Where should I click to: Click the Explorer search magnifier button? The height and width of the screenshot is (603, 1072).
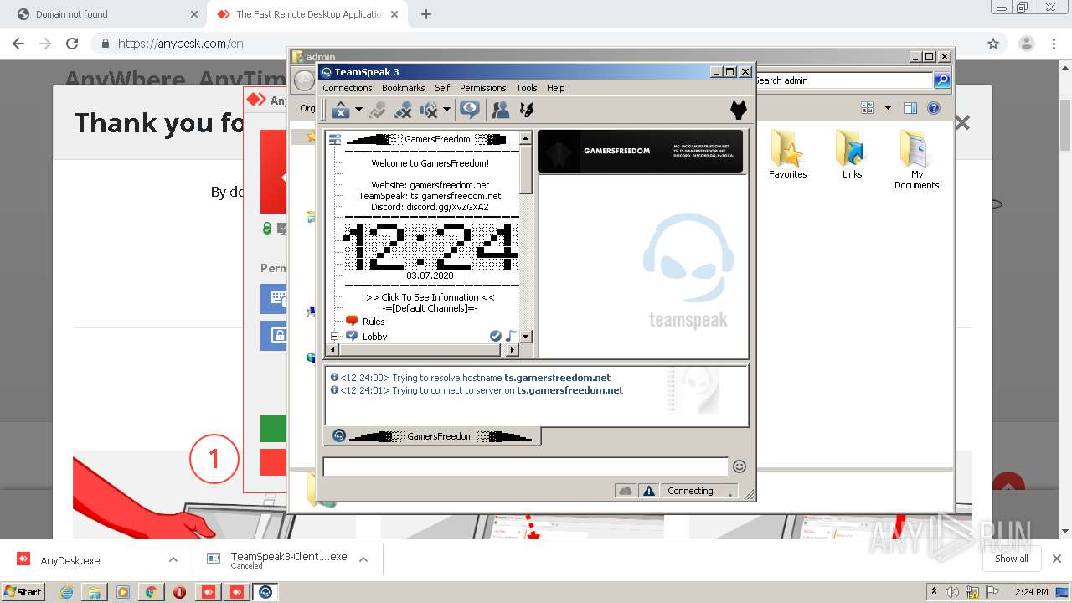[942, 80]
